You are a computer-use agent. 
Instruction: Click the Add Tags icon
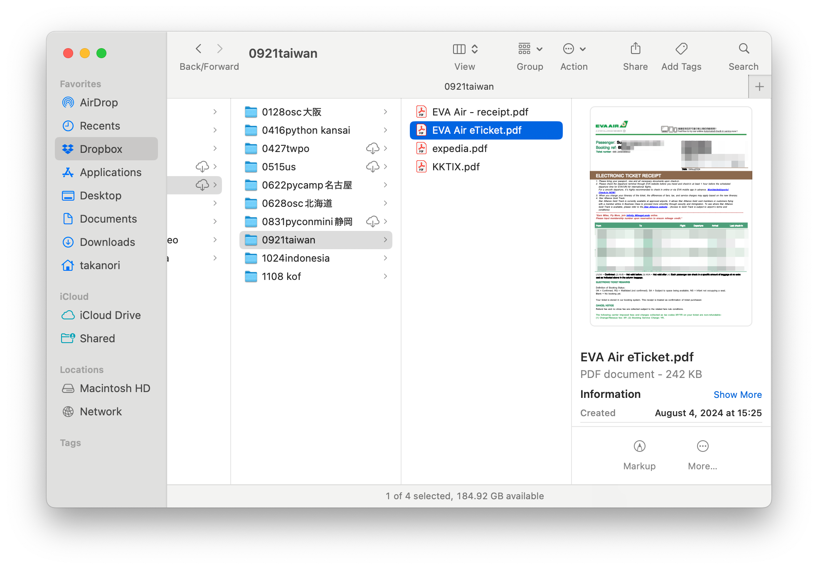(x=681, y=49)
